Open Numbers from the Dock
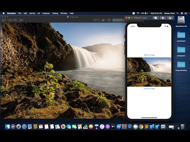This screenshot has height=142, width=190. [x=85, y=127]
